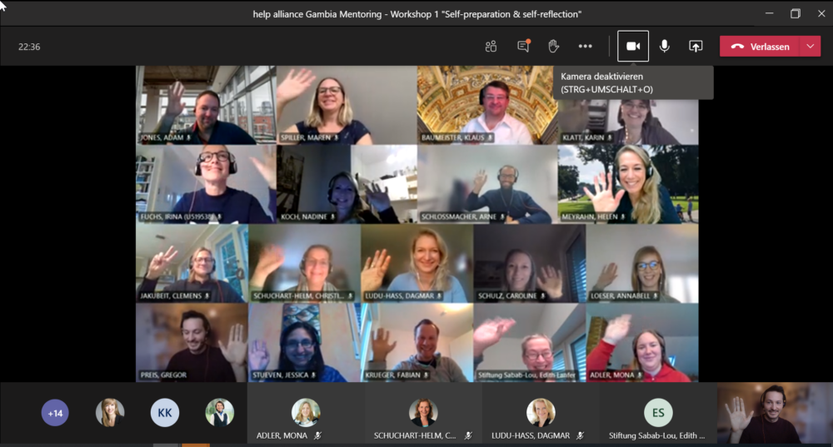Open the meeting chat icon
This screenshot has height=447, width=833.
[x=523, y=47]
